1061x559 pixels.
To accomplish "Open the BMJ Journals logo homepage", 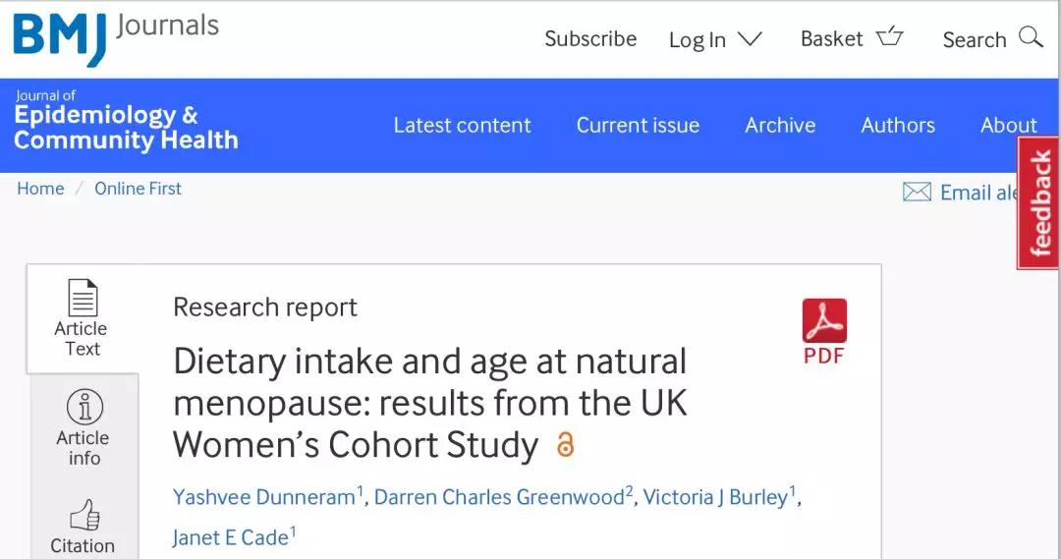I will point(116,38).
